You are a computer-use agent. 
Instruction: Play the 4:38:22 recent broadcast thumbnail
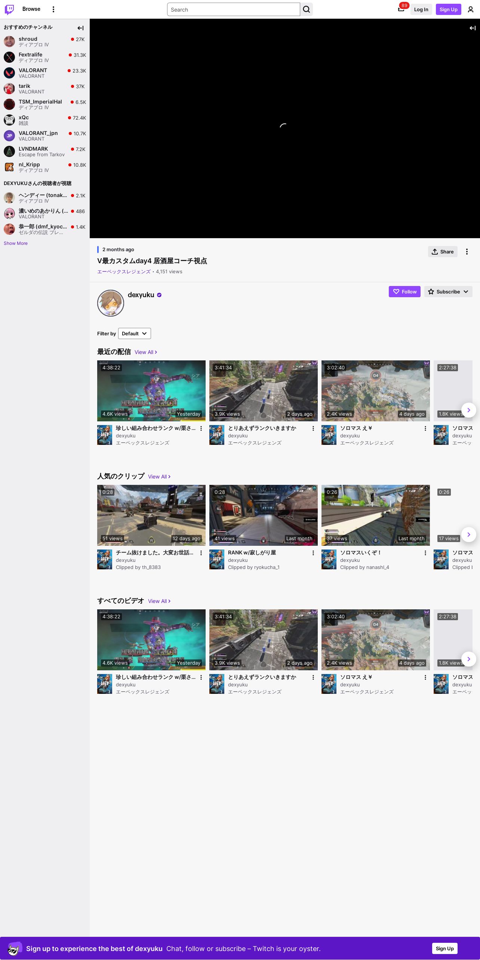point(151,391)
